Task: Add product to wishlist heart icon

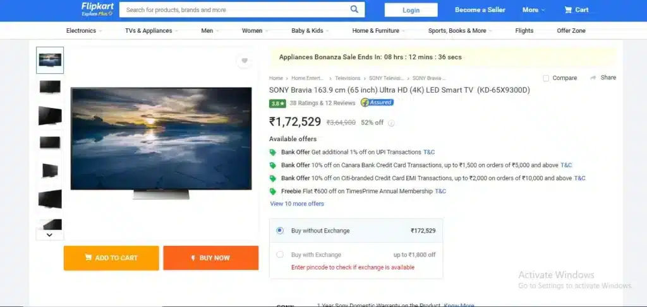Action: point(245,61)
